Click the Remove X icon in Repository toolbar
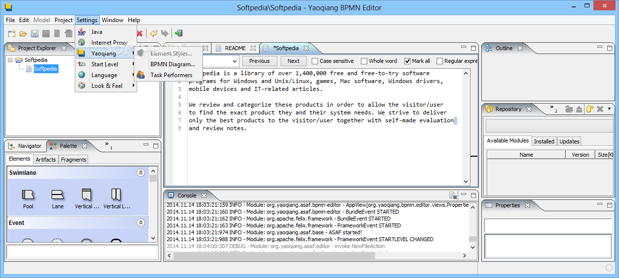This screenshot has height=278, width=619. [600, 109]
